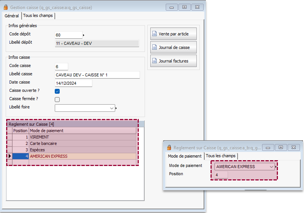Select the Carte bancaire row in payment grid
Viewport: 304px width, 213px height.
point(83,144)
